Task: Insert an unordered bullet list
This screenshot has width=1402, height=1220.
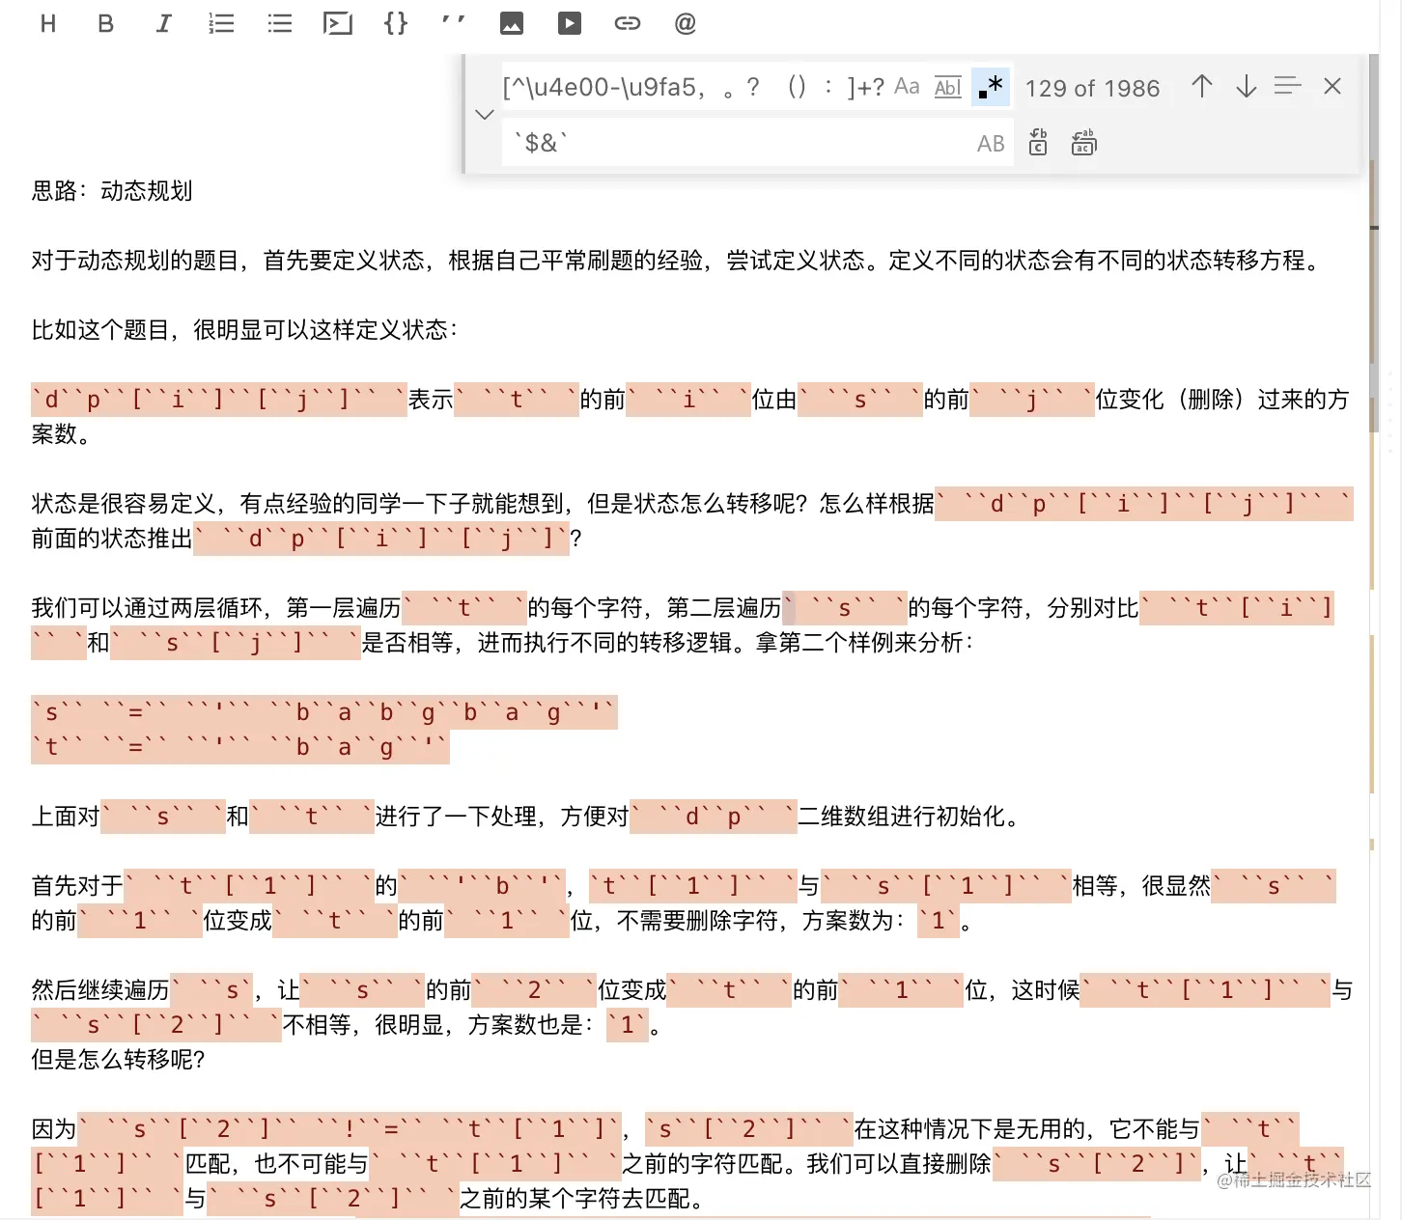Action: (280, 23)
